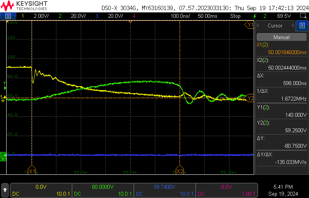Click the Cursor panel title
Screen dimensions: 309x198
coord(275,26)
